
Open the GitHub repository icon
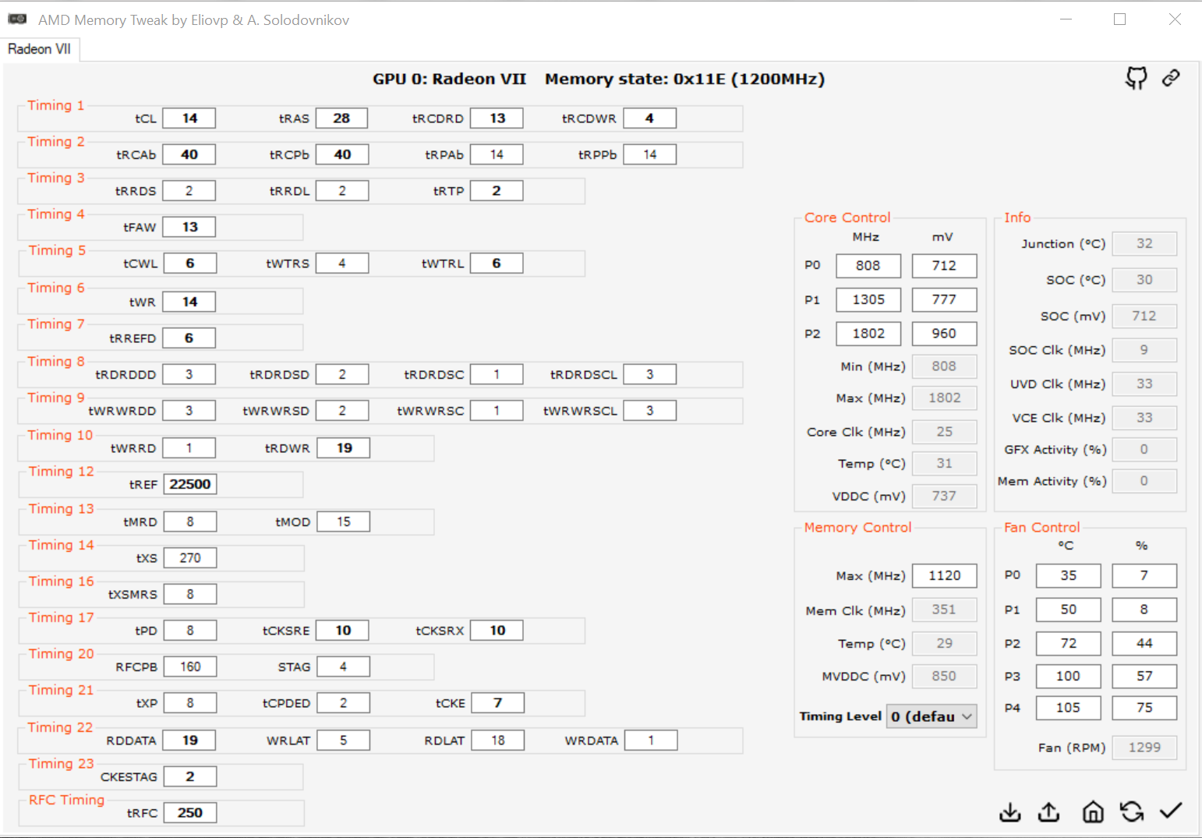click(1136, 78)
